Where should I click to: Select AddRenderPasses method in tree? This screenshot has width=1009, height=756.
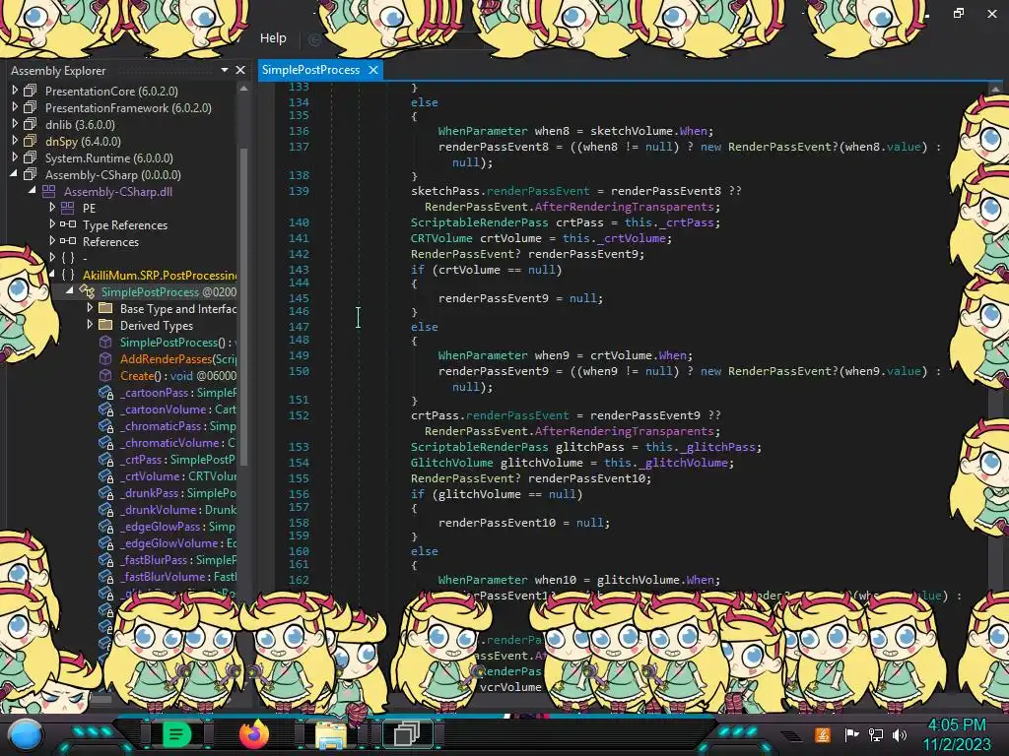click(178, 358)
